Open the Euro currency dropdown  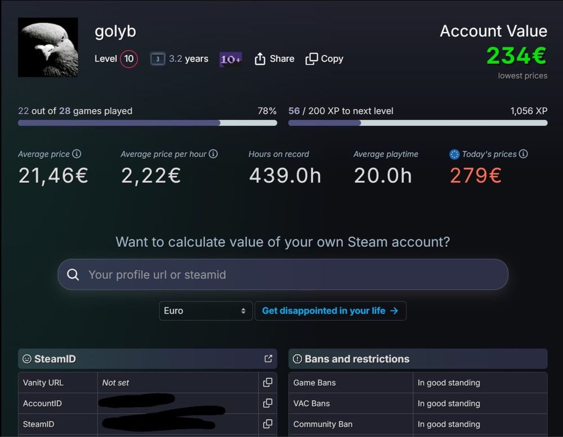[205, 311]
